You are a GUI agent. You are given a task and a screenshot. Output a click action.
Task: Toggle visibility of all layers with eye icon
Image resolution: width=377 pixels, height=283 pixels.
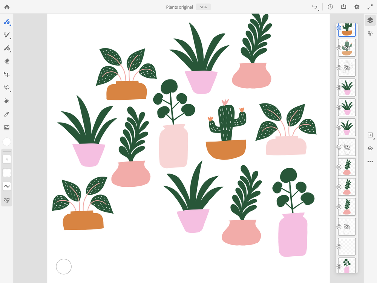[x=370, y=148]
